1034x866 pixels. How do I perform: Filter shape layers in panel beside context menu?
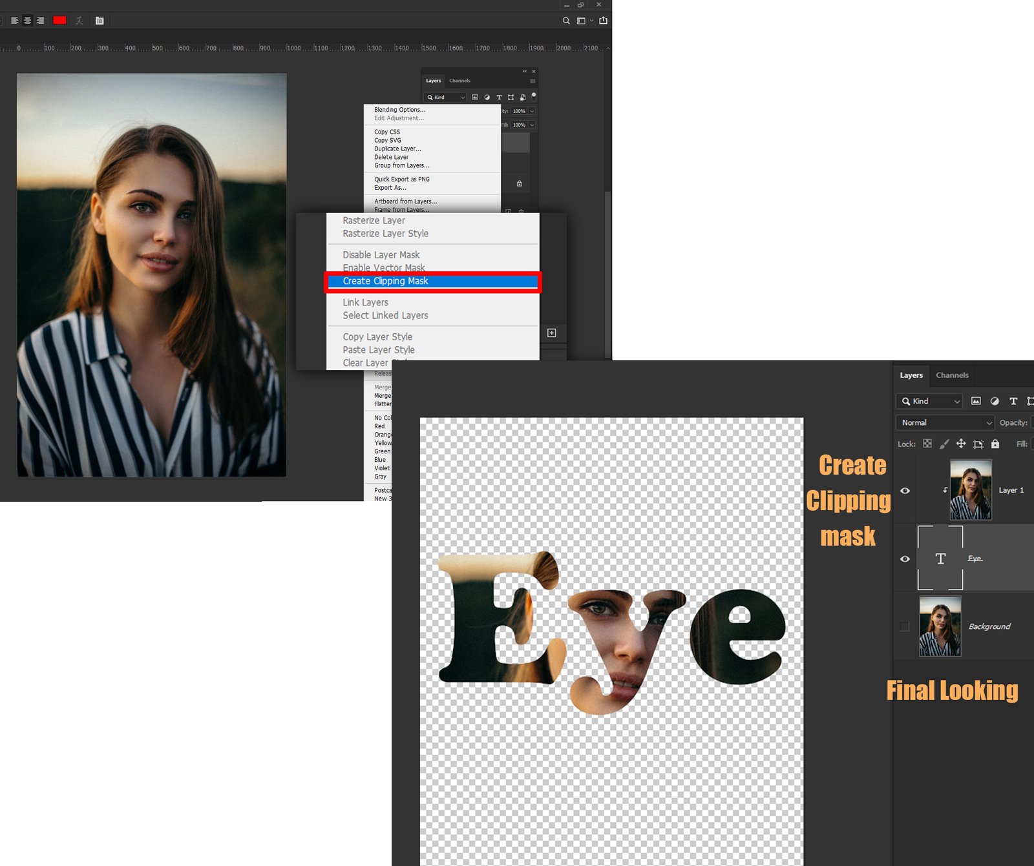pyautogui.click(x=511, y=98)
